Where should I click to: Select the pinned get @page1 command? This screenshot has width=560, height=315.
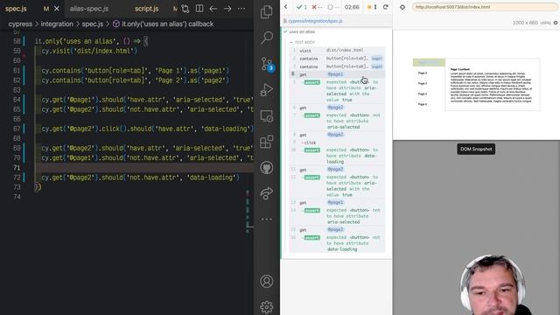click(337, 74)
